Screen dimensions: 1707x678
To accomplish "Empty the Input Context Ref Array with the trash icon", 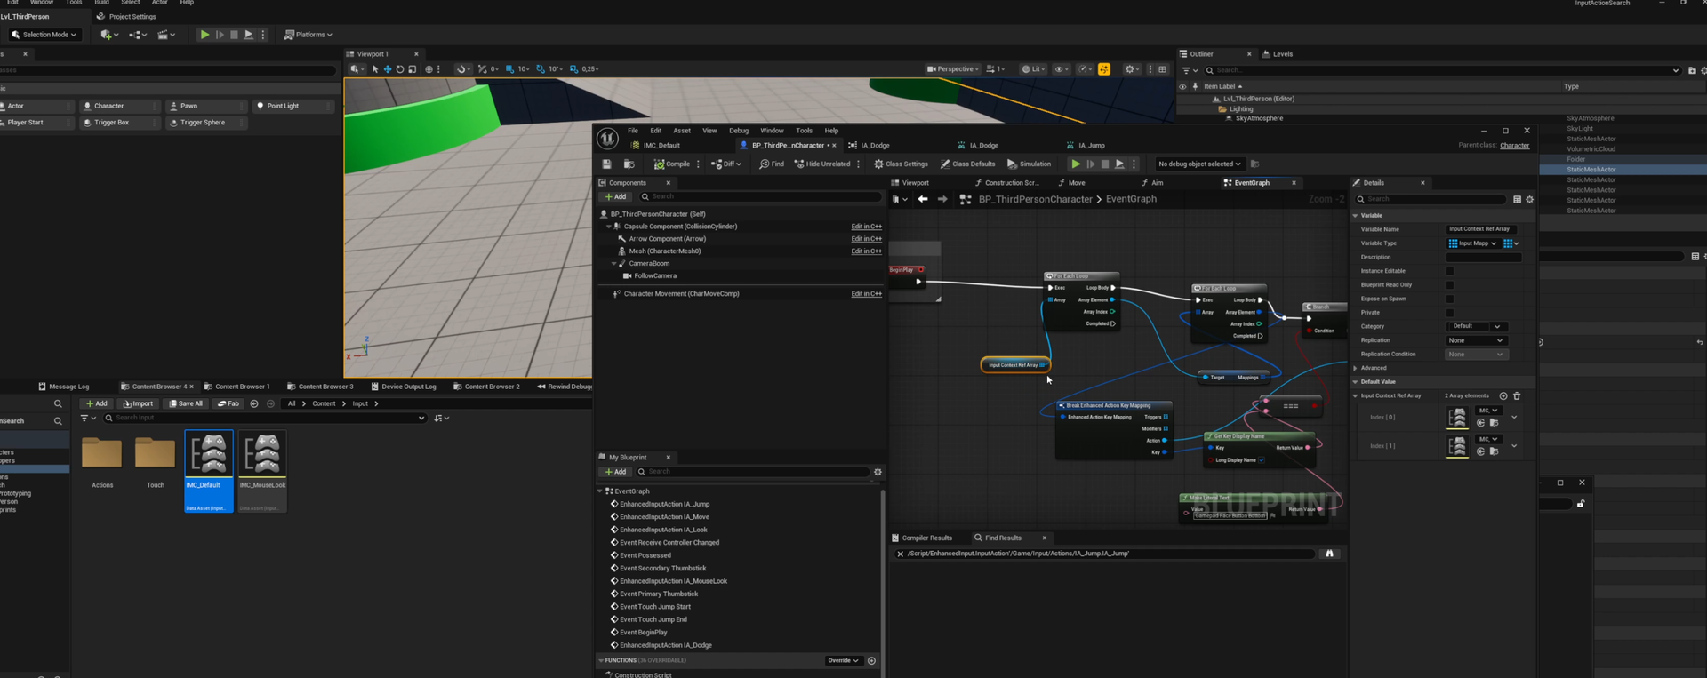I will (1517, 395).
